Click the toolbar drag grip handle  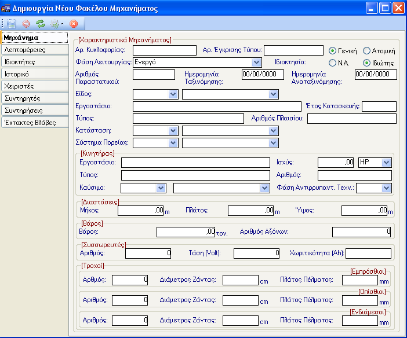(x=2, y=24)
